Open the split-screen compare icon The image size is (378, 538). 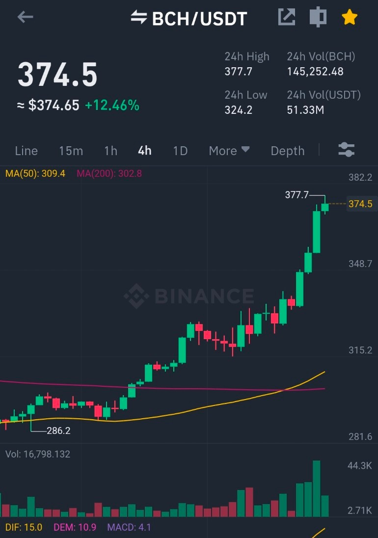(x=318, y=17)
